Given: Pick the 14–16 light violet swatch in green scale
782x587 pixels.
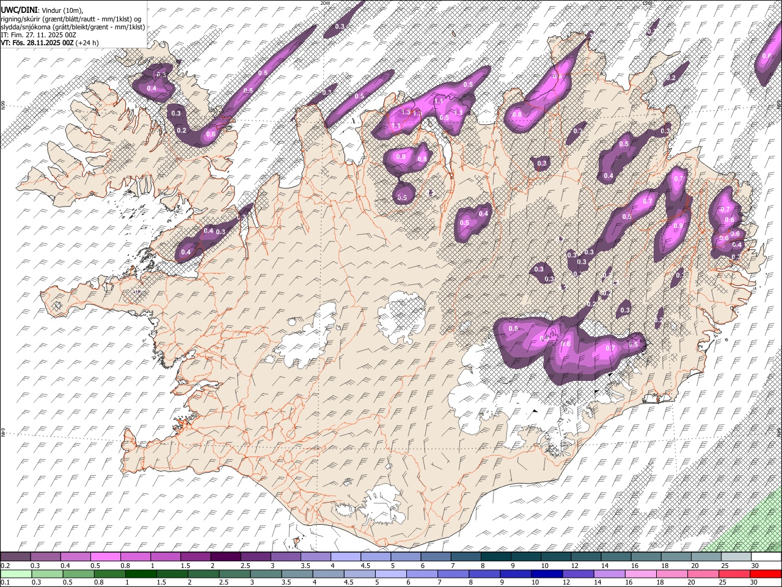Looking at the screenshot, I should [610, 574].
